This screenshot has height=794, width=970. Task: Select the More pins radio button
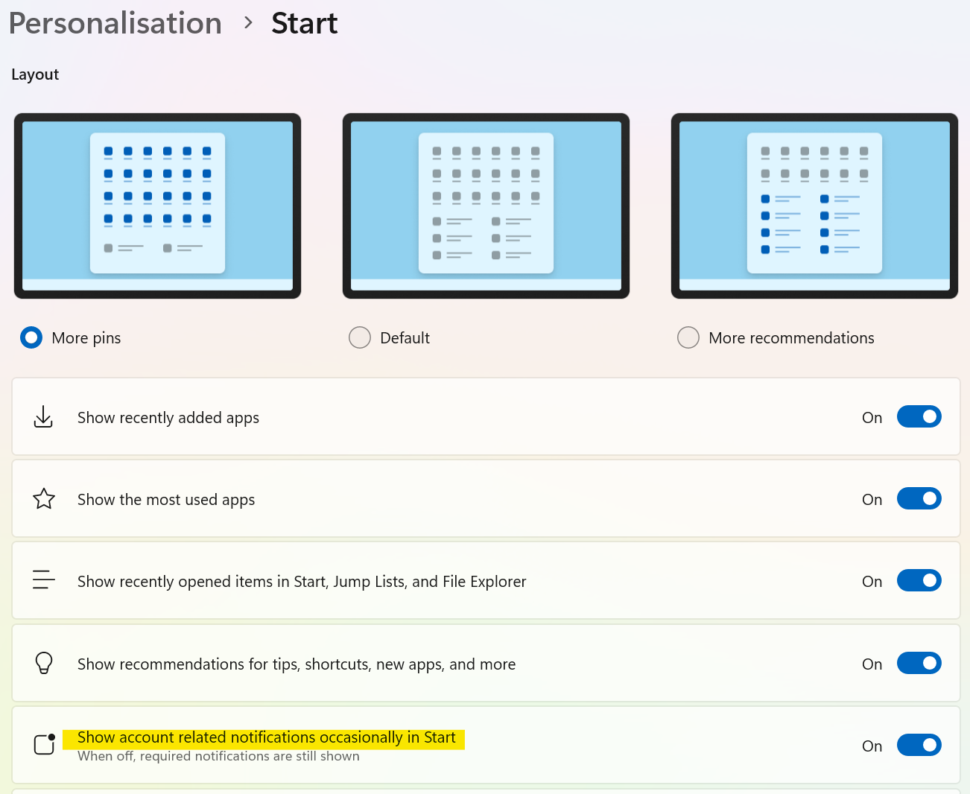31,338
